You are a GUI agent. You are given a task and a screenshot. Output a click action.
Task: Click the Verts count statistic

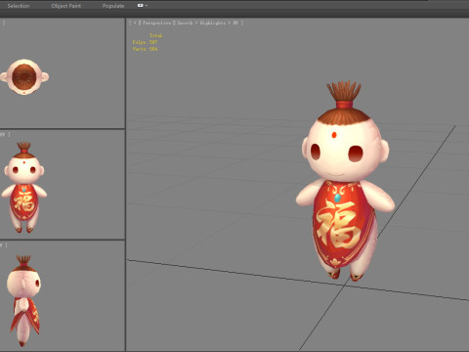pos(145,49)
